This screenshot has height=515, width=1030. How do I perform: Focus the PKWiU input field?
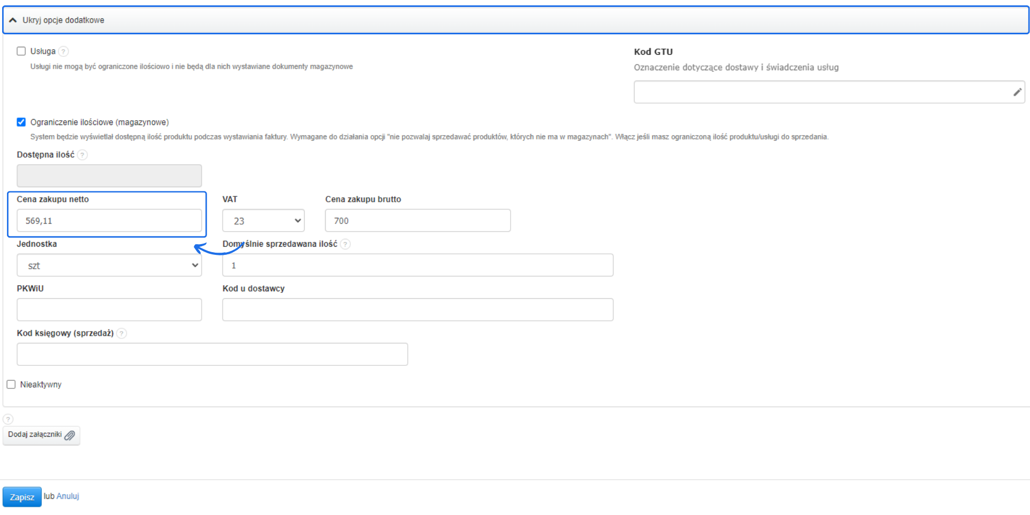(x=109, y=310)
